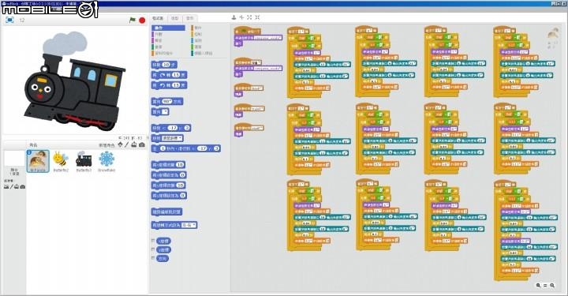Edit the x value in the go to x y block
Screen dimensions: 568x296
173,128
